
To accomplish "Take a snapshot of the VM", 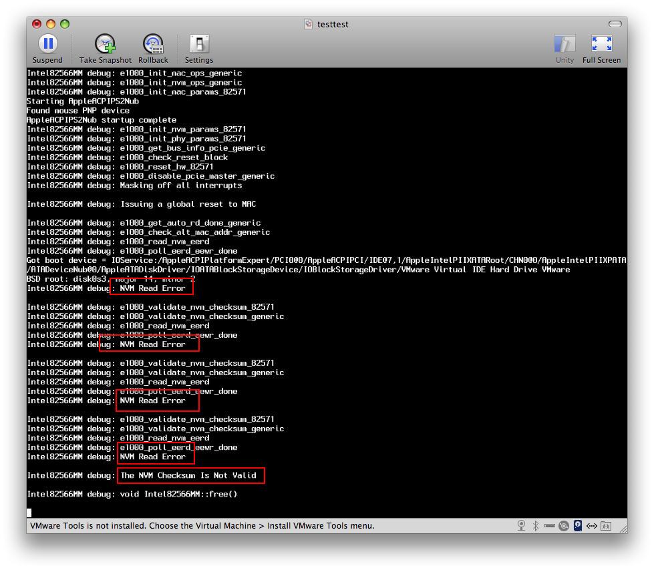I will [105, 49].
